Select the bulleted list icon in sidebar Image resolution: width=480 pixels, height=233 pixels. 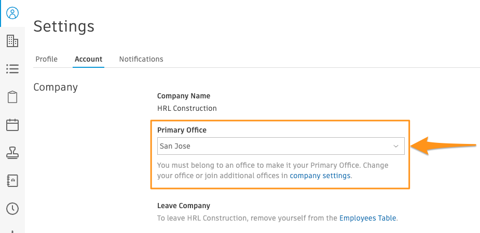12,69
